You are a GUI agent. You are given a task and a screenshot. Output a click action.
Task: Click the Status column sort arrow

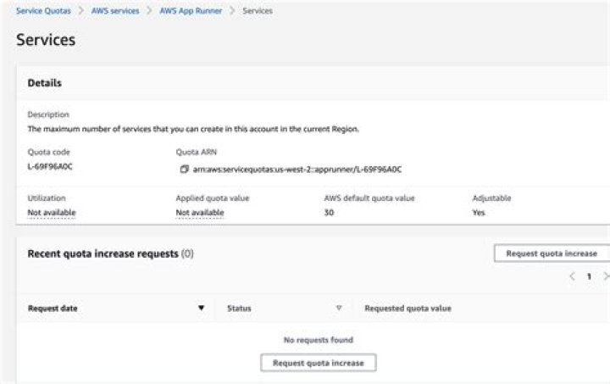[x=339, y=309]
